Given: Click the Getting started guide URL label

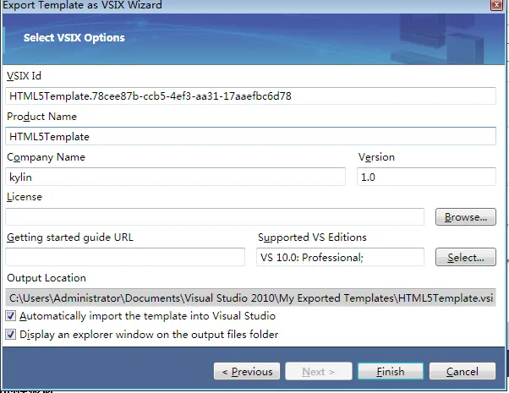Looking at the screenshot, I should (70, 237).
